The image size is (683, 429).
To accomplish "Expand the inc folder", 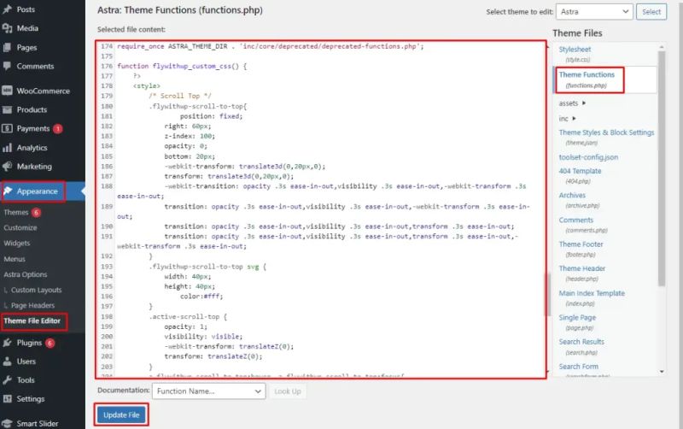I will coord(567,119).
